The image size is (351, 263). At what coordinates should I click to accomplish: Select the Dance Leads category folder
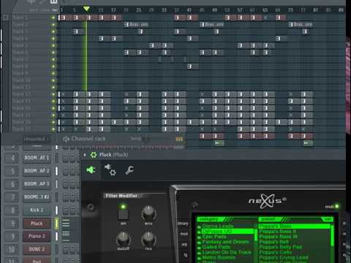coord(218,226)
